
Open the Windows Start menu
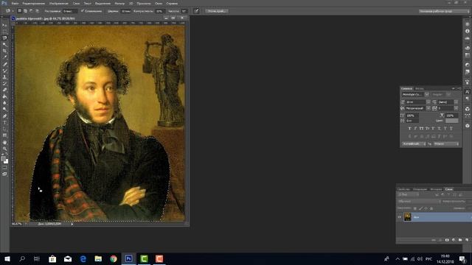click(x=7, y=258)
